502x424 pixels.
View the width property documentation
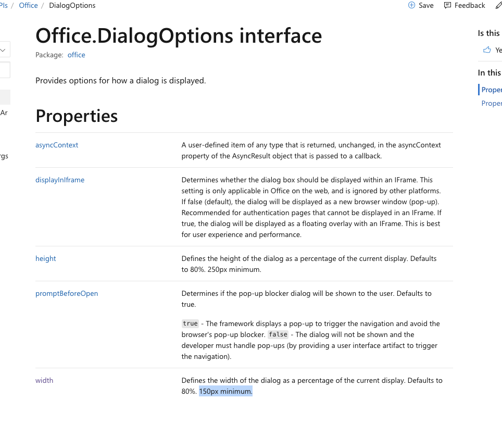coord(44,380)
